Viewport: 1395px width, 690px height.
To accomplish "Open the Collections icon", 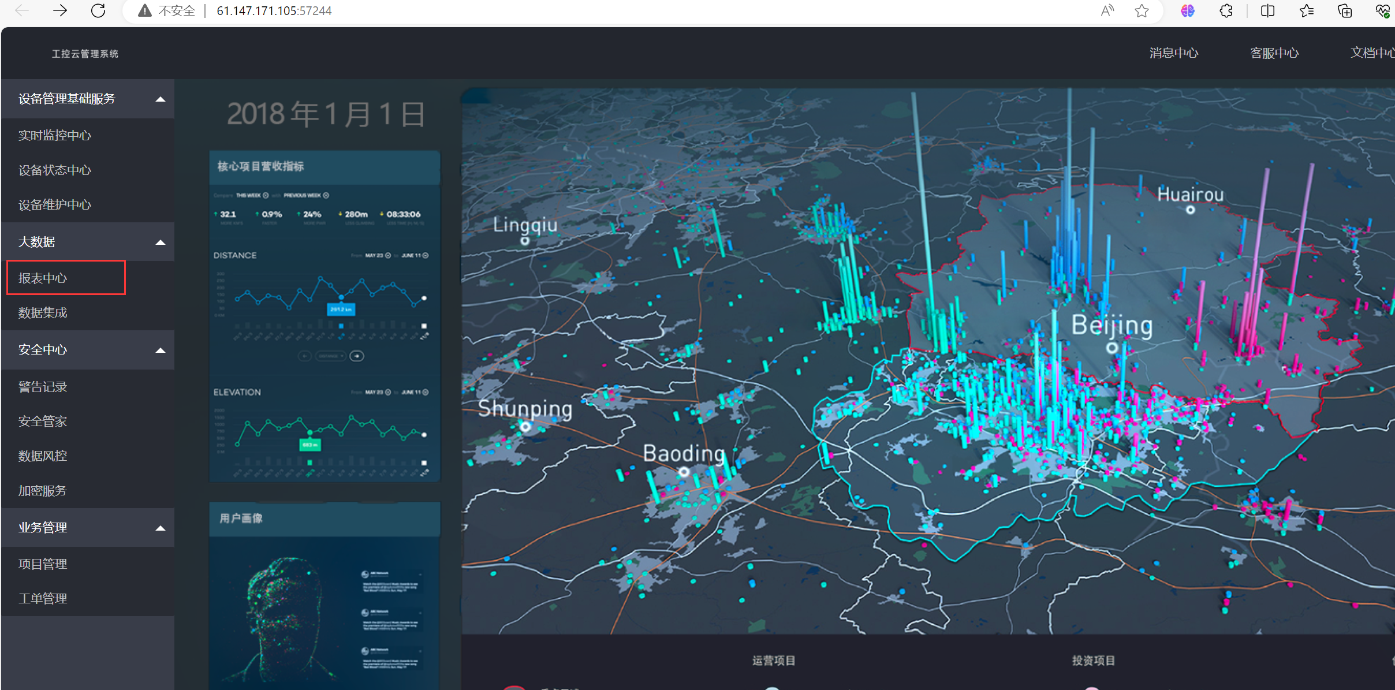I will 1345,10.
